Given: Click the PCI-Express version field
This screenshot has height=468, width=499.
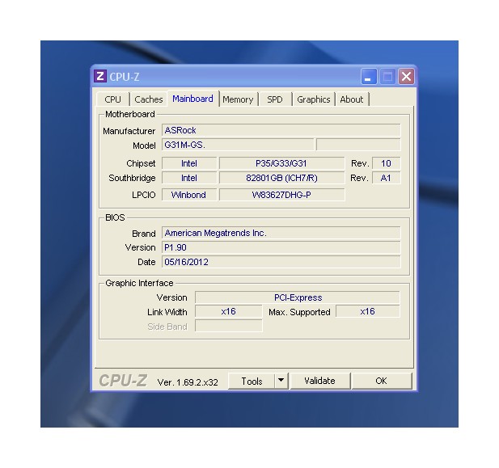Looking at the screenshot, I should coord(298,297).
